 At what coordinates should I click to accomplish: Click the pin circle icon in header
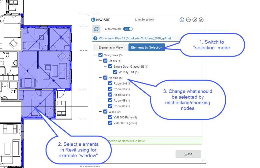195,20
